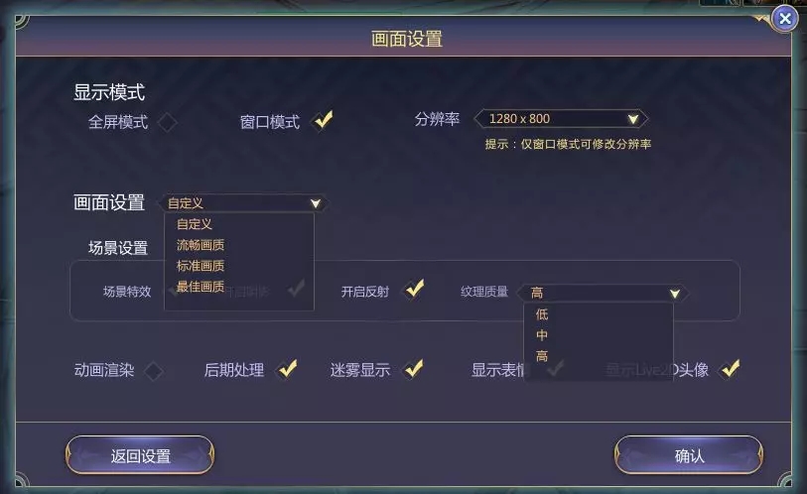Choose 流畅画质 preset option
The image size is (807, 494).
point(201,245)
